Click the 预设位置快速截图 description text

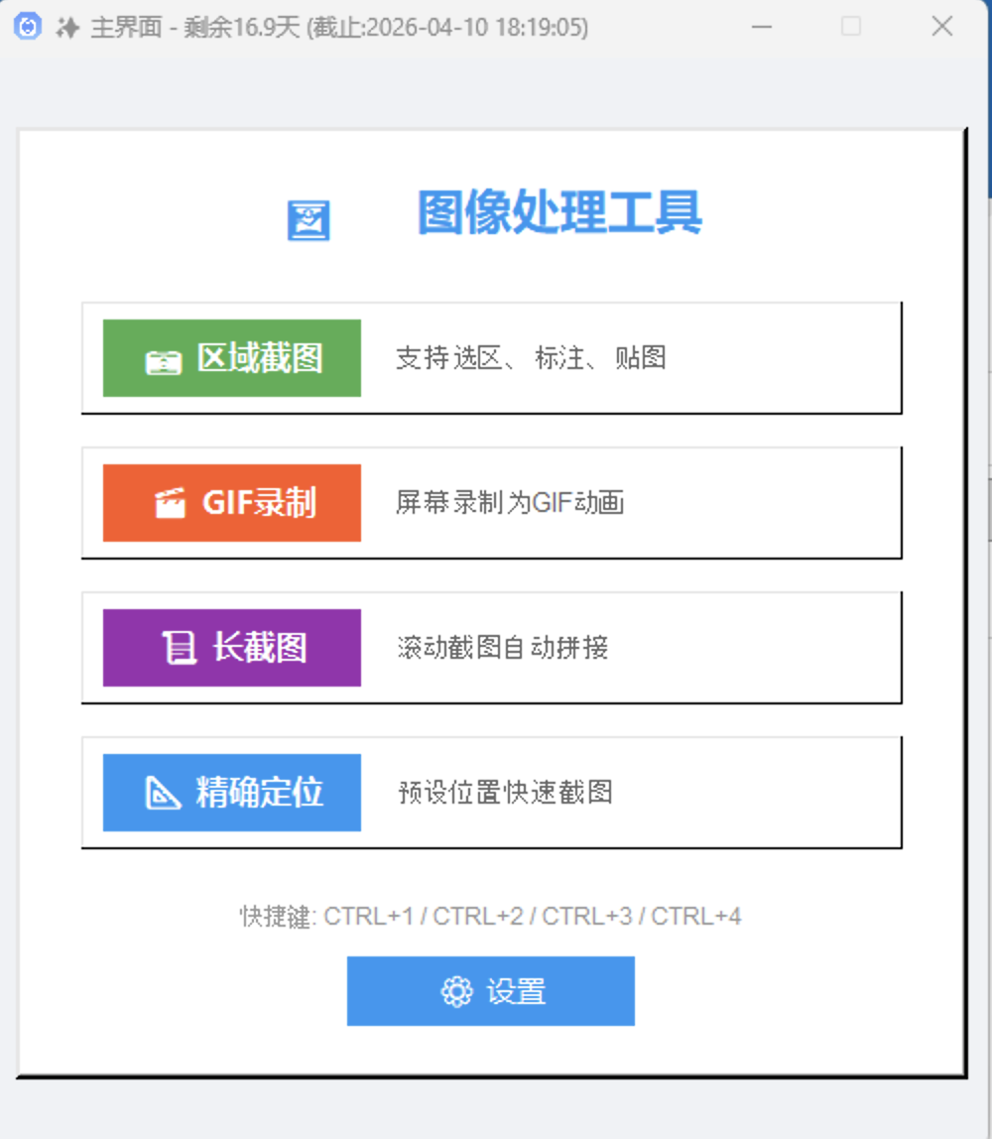[x=505, y=793]
